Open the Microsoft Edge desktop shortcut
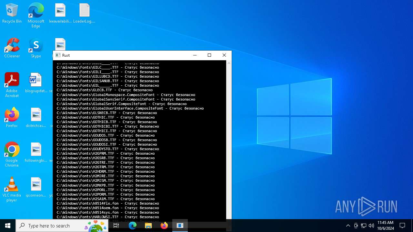The image size is (413, 232). coord(36,15)
